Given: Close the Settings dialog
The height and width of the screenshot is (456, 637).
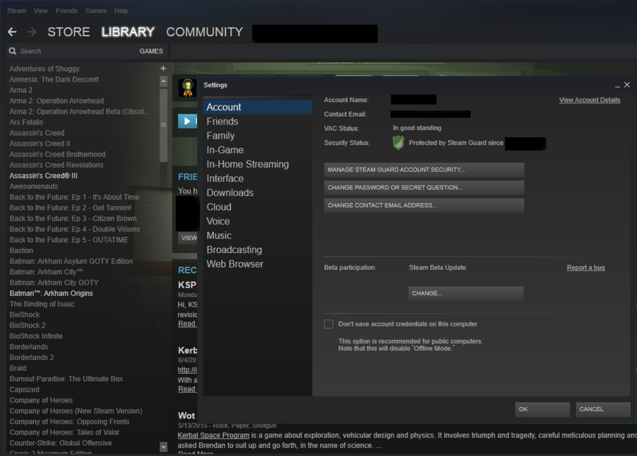Looking at the screenshot, I should (x=627, y=85).
